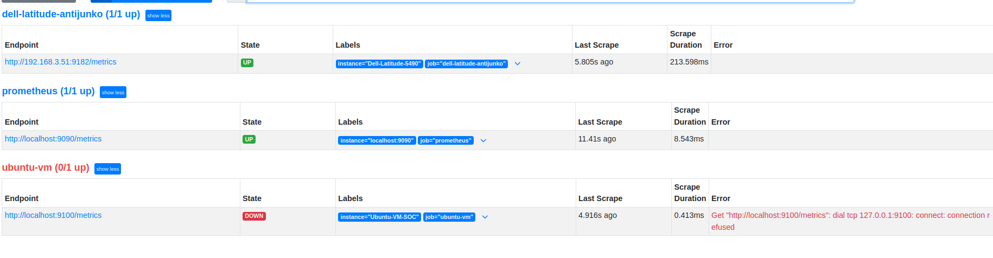Click the job="dell-latitude-antijunko" label badge

466,64
